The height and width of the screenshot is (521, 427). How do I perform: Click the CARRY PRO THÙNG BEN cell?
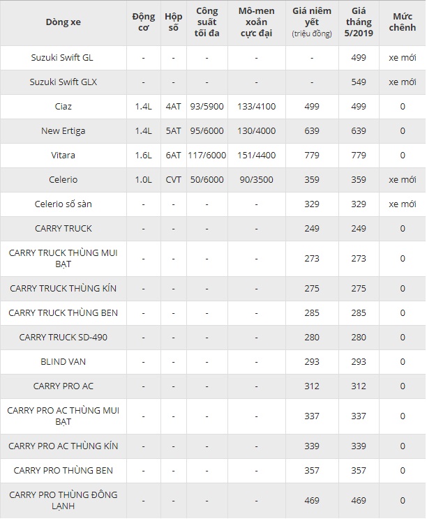tap(63, 471)
